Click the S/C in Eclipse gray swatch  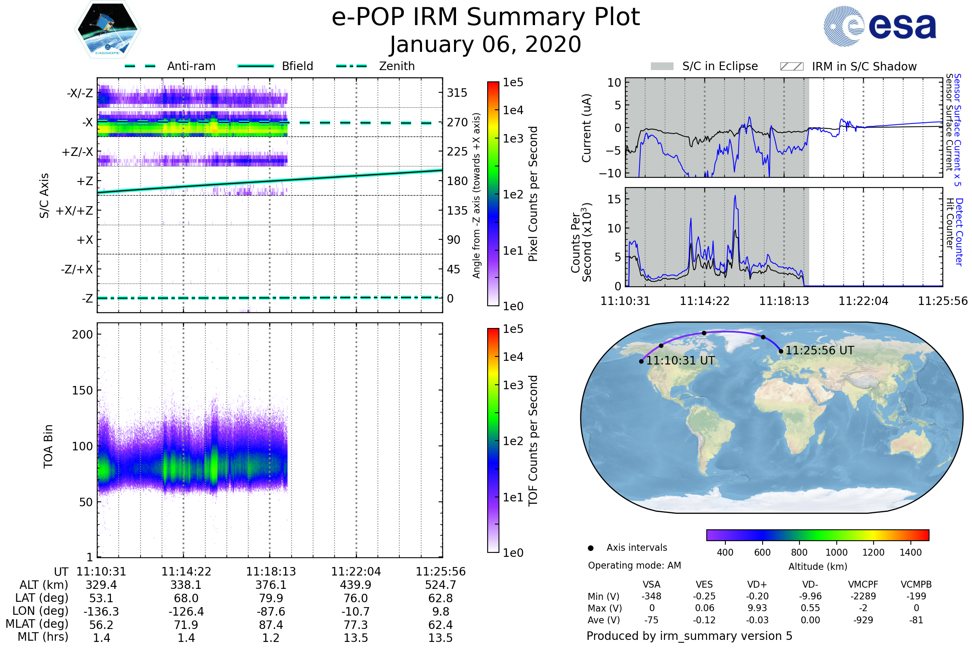pyautogui.click(x=662, y=66)
